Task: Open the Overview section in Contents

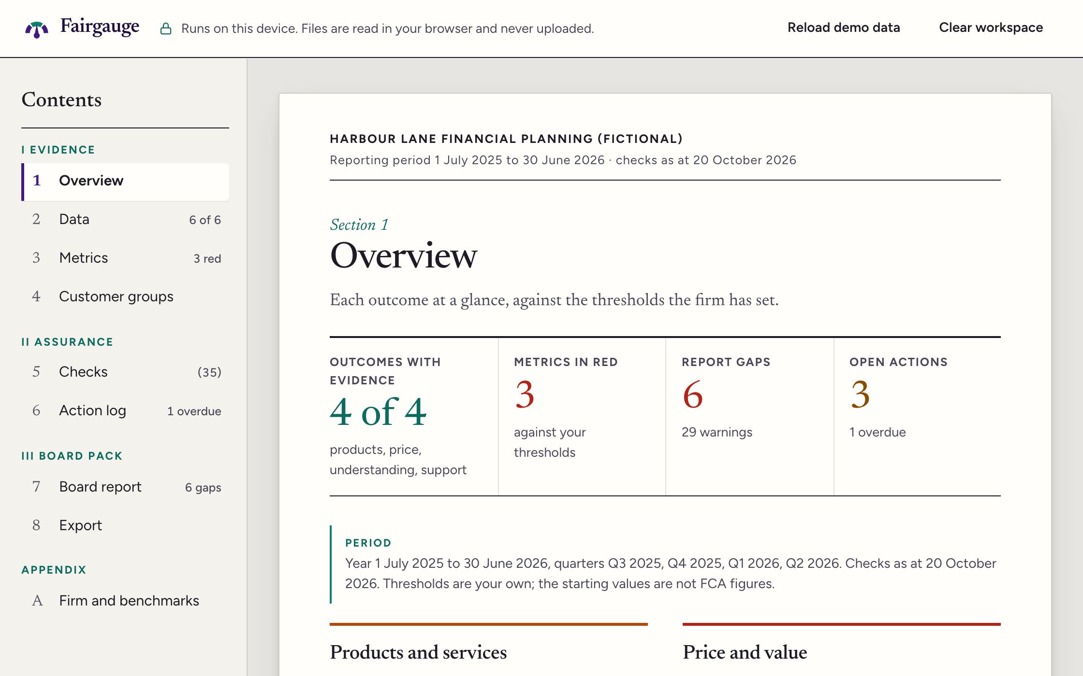Action: (x=125, y=181)
